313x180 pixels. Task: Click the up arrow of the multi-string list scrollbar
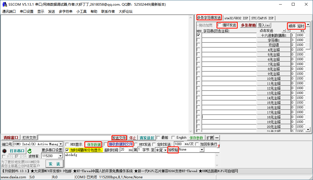(308, 25)
